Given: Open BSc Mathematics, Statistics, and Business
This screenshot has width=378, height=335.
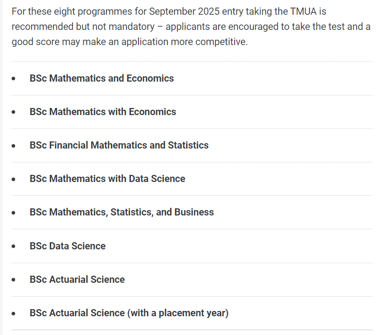Looking at the screenshot, I should point(122,212).
